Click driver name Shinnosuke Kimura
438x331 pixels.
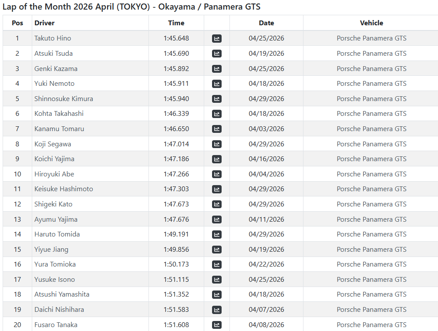64,98
